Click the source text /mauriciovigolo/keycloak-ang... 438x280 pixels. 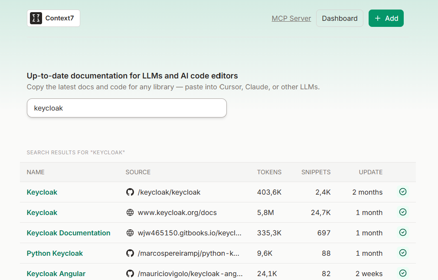point(190,273)
